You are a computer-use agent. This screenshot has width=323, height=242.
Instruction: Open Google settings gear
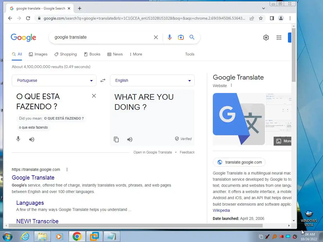(x=266, y=38)
